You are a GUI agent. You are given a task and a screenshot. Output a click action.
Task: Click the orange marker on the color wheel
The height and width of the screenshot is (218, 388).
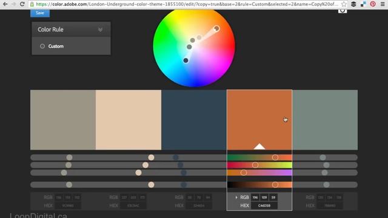pyautogui.click(x=216, y=28)
